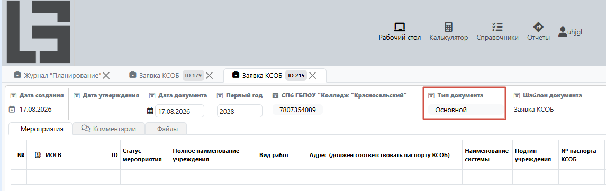
Task: Close the Журнал "Планирование" tab
Action: click(106, 75)
